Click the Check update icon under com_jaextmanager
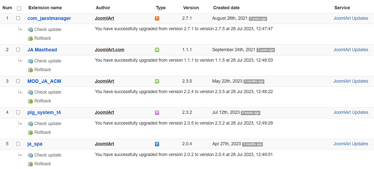374x169 pixels. pyautogui.click(x=30, y=30)
